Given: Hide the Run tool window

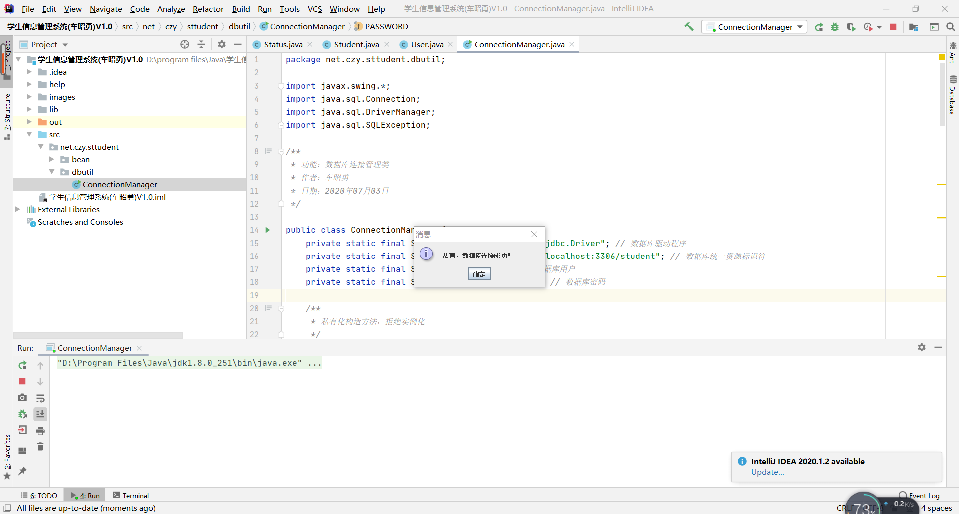Looking at the screenshot, I should (938, 347).
